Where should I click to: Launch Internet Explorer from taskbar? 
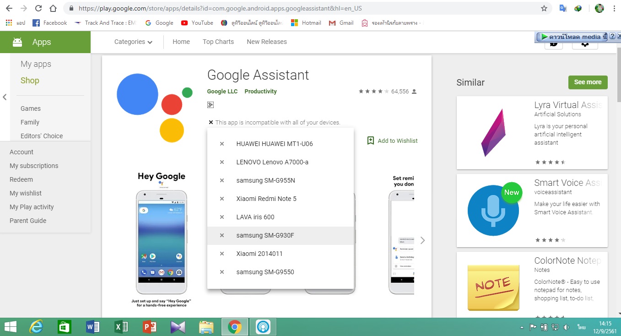coord(36,327)
